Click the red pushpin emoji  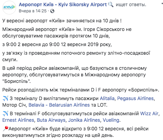point(6,129)
